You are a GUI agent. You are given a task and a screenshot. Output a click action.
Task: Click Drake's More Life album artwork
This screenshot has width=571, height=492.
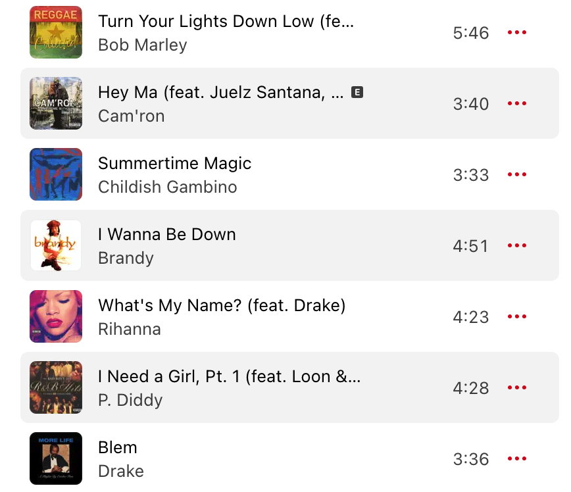tap(56, 458)
